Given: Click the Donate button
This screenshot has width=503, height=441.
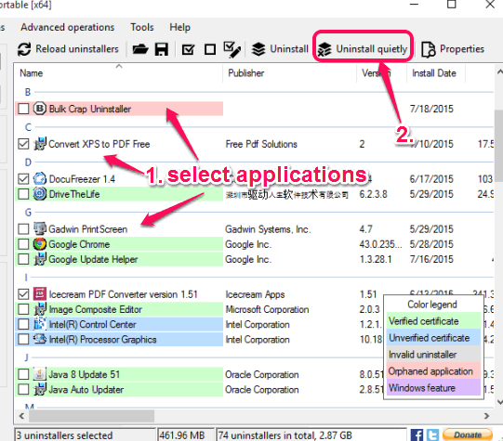Looking at the screenshot, I should [467, 435].
